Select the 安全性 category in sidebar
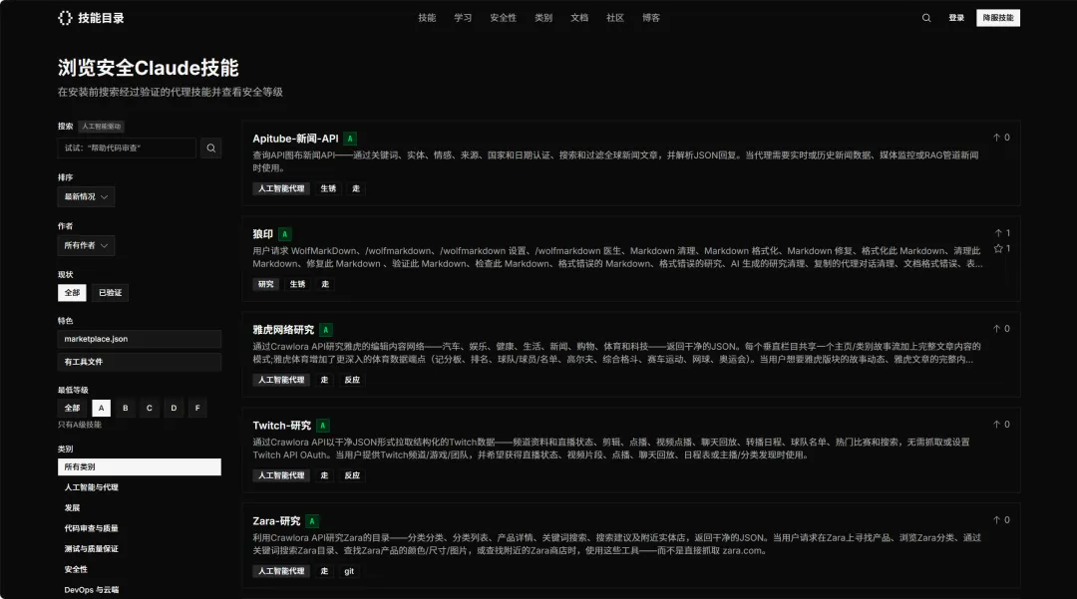 click(140, 569)
